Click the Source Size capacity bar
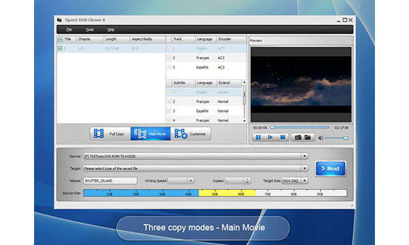This screenshot has width=409, height=245. (x=215, y=193)
